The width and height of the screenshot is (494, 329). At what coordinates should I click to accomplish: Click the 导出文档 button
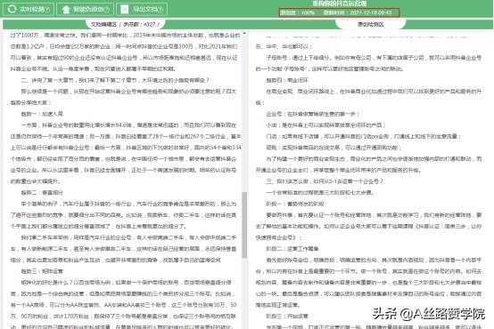(142, 9)
